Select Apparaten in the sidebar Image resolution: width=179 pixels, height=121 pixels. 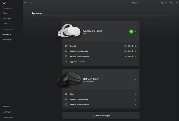[x=7, y=34]
